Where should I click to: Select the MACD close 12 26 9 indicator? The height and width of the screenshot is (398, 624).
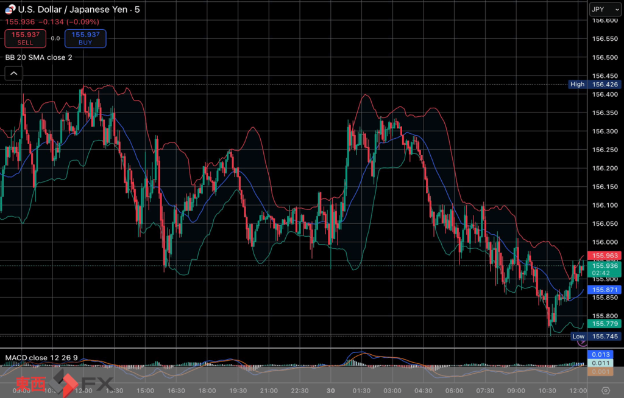[41, 357]
